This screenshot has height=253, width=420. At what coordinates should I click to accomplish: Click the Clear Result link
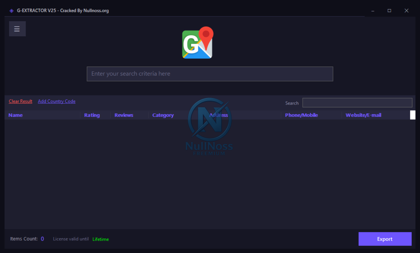20,101
